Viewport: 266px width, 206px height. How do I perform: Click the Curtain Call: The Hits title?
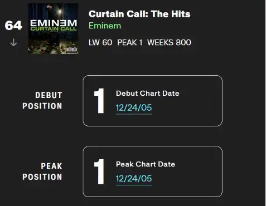point(139,14)
